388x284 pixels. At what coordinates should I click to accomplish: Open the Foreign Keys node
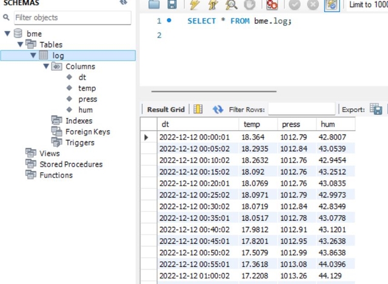[87, 131]
